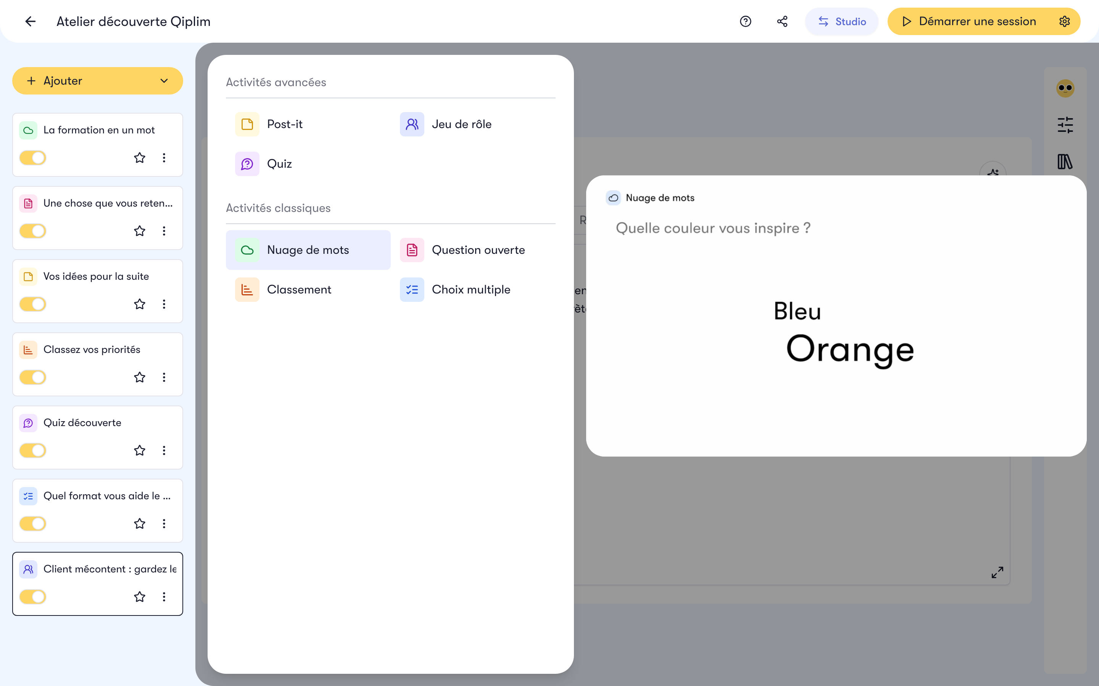Select Quiz from advanced activities
The image size is (1099, 686).
click(308, 164)
